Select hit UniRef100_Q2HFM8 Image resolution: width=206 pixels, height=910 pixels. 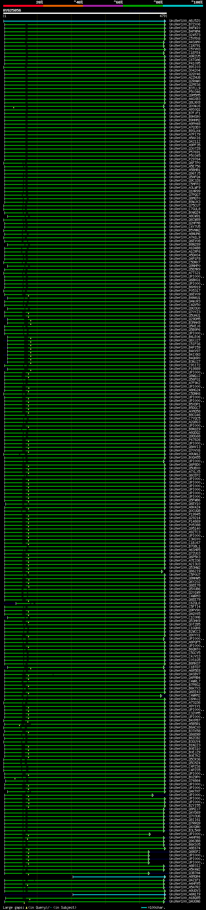pos(185,223)
